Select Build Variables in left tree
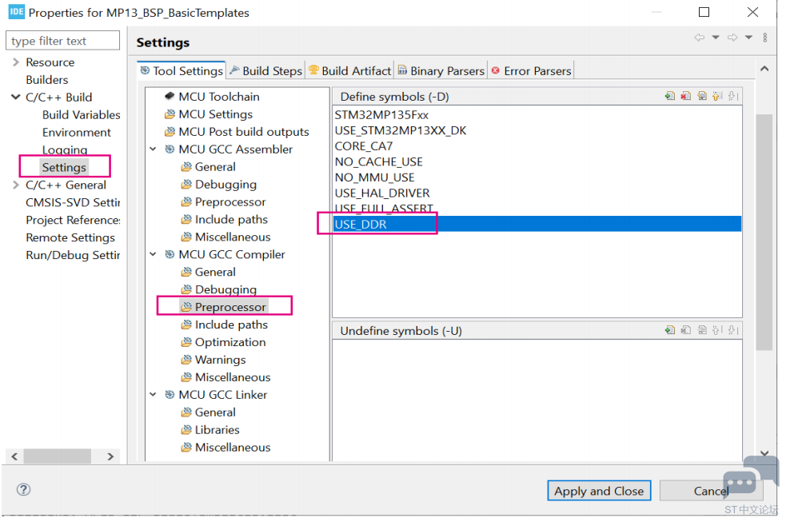 coord(82,115)
